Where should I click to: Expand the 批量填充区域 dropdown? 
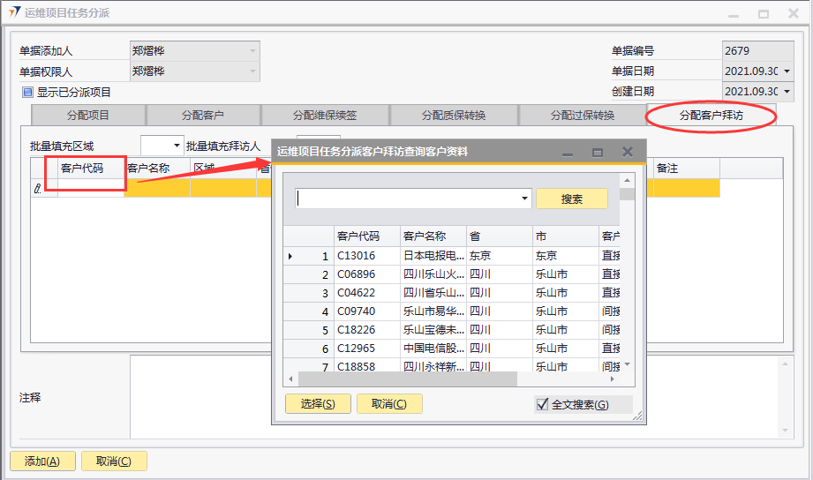pyautogui.click(x=177, y=146)
